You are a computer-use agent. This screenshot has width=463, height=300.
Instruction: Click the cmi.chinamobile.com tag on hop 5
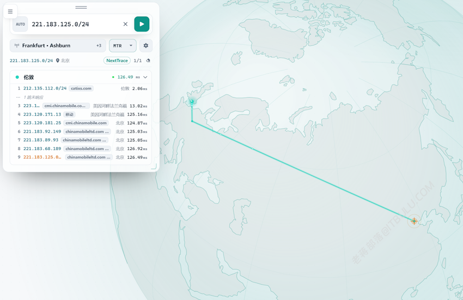click(x=86, y=123)
